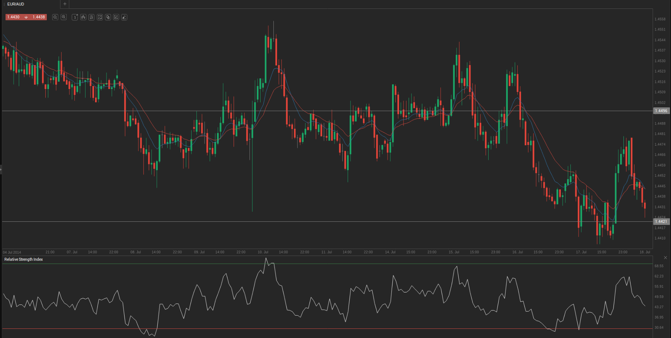Select the edit drawing tool icon

[x=116, y=17]
